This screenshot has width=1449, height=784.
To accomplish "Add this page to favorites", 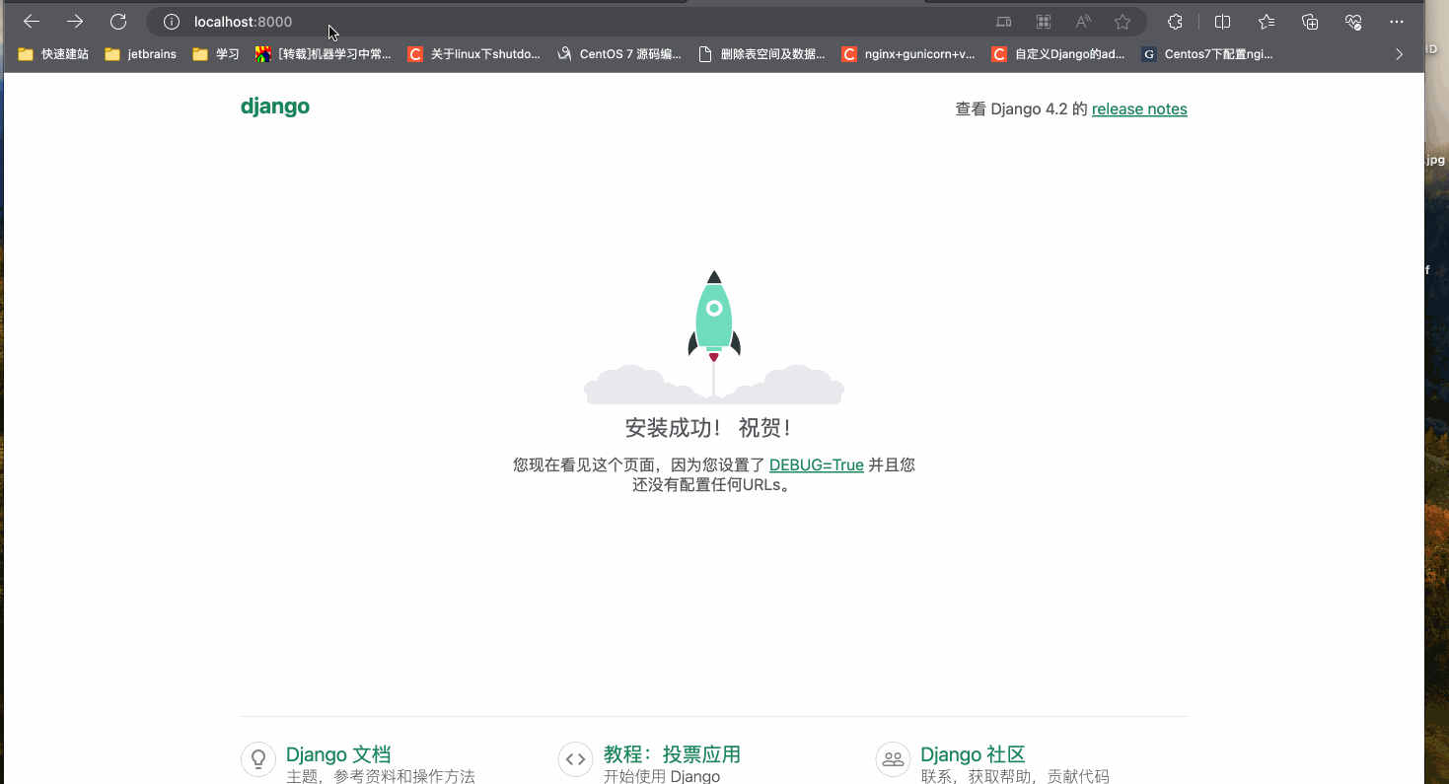I will [1123, 22].
